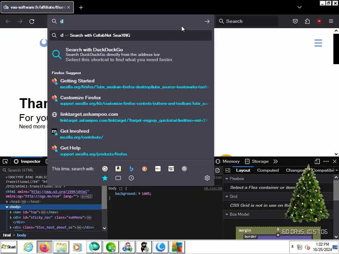Image resolution: width=339 pixels, height=254 pixels.
Task: Expand the nav id top node
Action: click(x=11, y=212)
